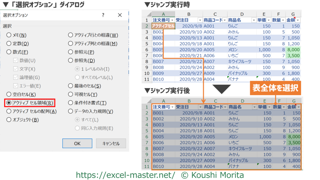Expand 商品名 filter dropdown in top table
Screen dimensions: 320x180
click(x=254, y=20)
